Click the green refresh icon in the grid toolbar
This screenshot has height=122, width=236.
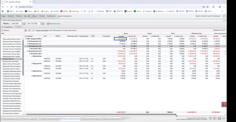click(x=33, y=30)
